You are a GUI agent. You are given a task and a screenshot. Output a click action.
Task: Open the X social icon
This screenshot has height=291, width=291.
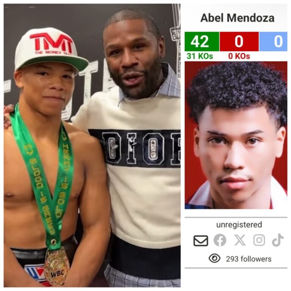pos(240,240)
